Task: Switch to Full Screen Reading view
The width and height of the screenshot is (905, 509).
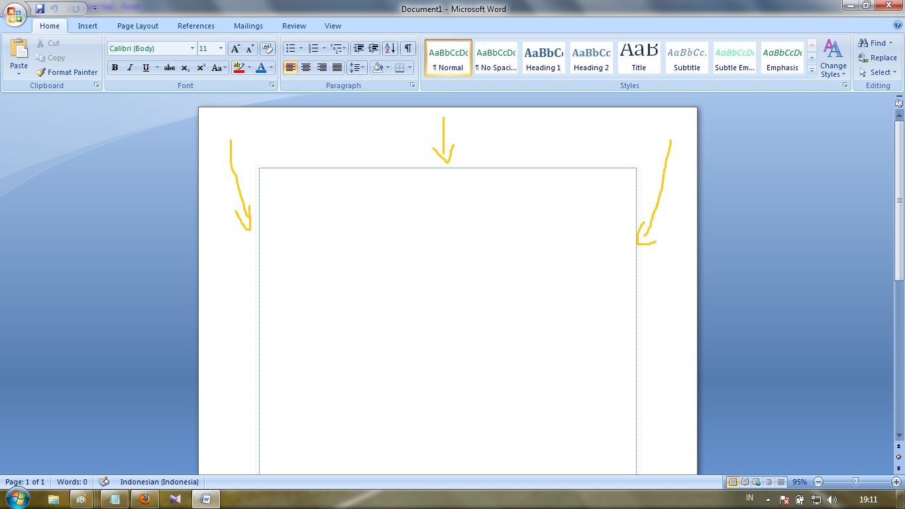Action: (745, 482)
